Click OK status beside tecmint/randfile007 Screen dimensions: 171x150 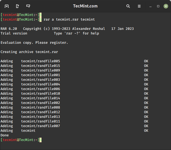click(146, 126)
